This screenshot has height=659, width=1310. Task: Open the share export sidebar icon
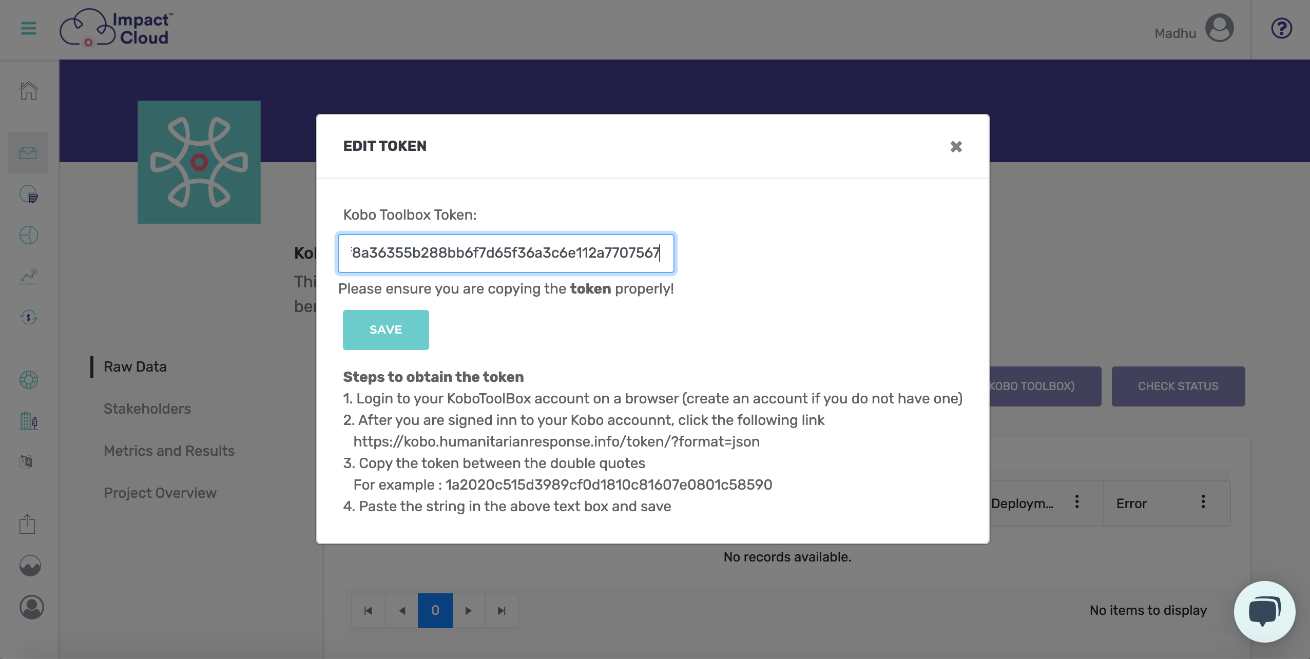27,524
